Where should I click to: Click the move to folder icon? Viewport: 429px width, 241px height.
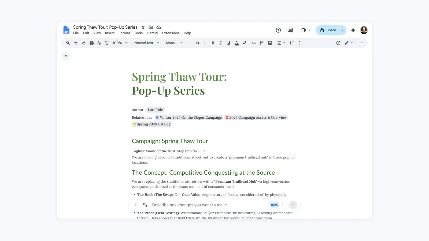pos(151,27)
